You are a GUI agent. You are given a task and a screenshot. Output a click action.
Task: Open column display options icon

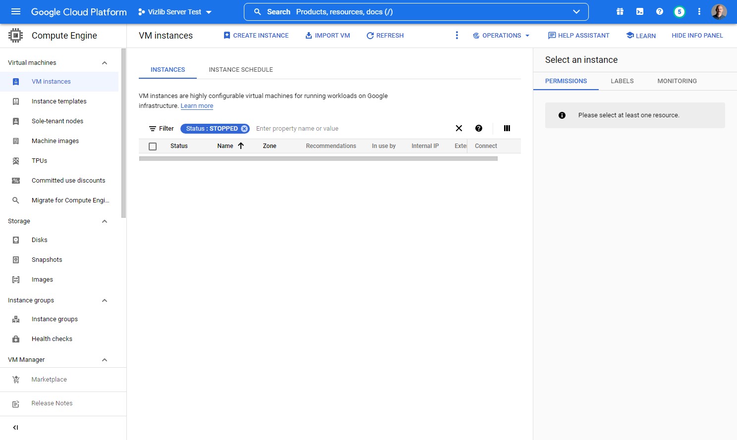click(507, 128)
